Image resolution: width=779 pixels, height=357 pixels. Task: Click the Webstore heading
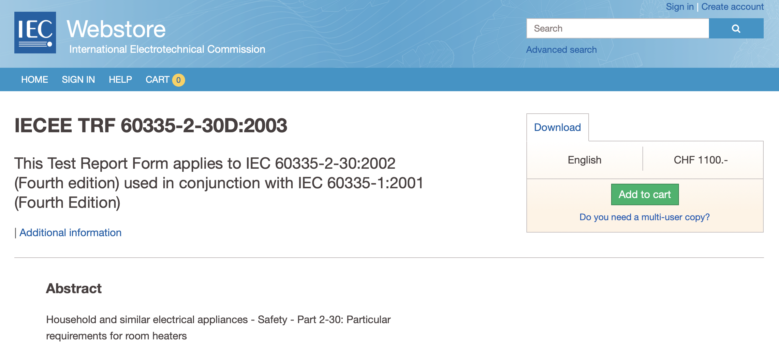[x=116, y=29]
